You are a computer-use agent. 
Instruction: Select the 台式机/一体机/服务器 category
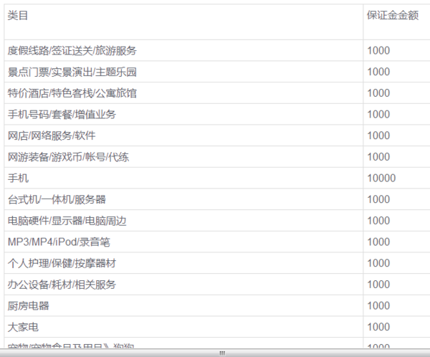(x=57, y=199)
